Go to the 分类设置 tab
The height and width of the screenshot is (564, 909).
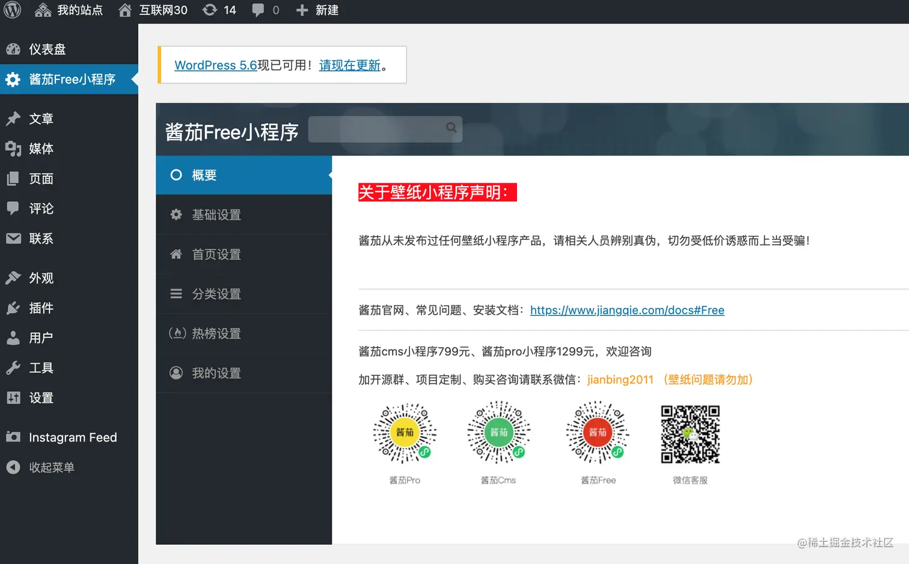coord(243,294)
